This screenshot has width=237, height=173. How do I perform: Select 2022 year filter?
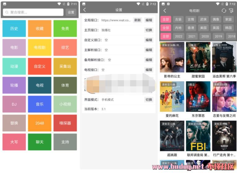click(179, 36)
